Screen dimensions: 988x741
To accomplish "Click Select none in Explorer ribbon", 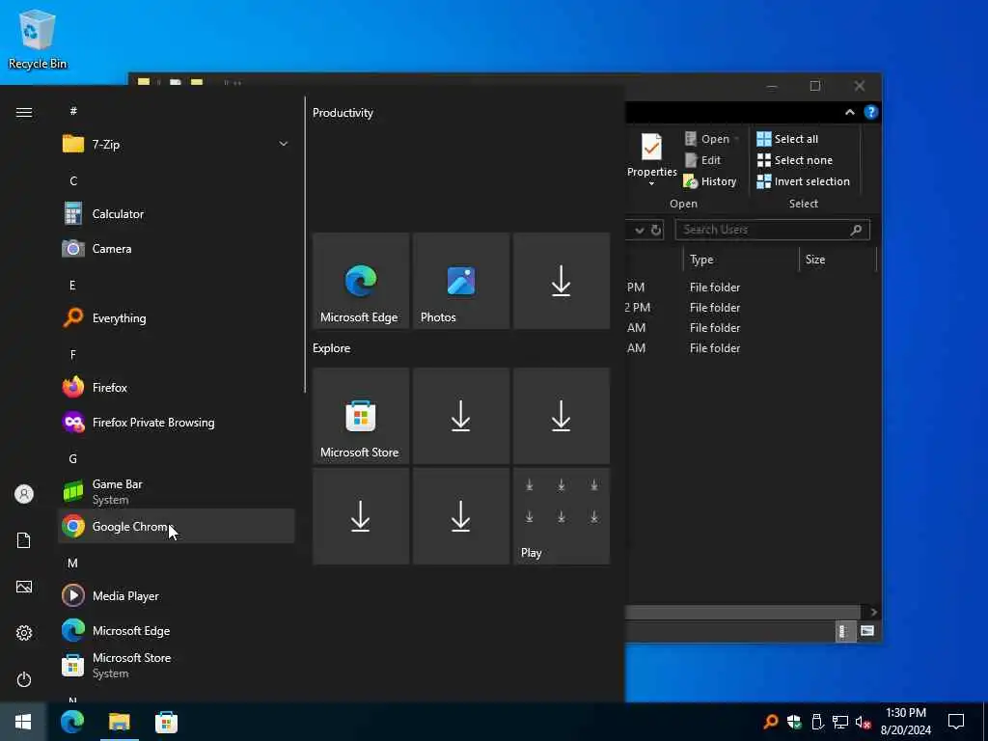I will 795,160.
